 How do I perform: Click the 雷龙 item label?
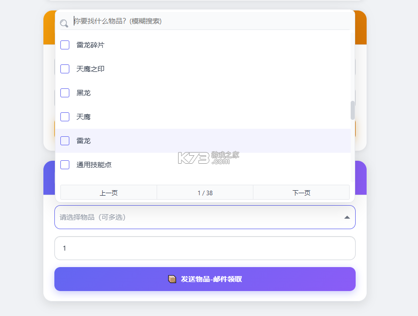coord(83,141)
